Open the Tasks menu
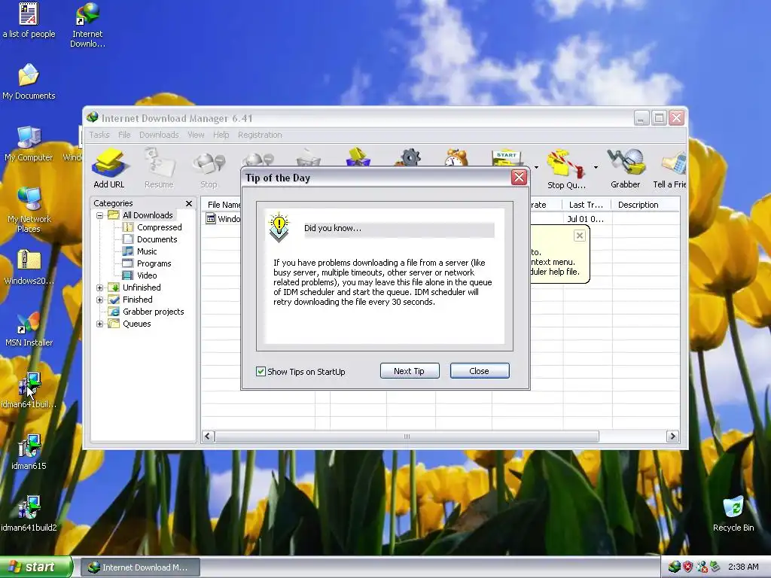Image resolution: width=771 pixels, height=578 pixels. click(x=99, y=135)
